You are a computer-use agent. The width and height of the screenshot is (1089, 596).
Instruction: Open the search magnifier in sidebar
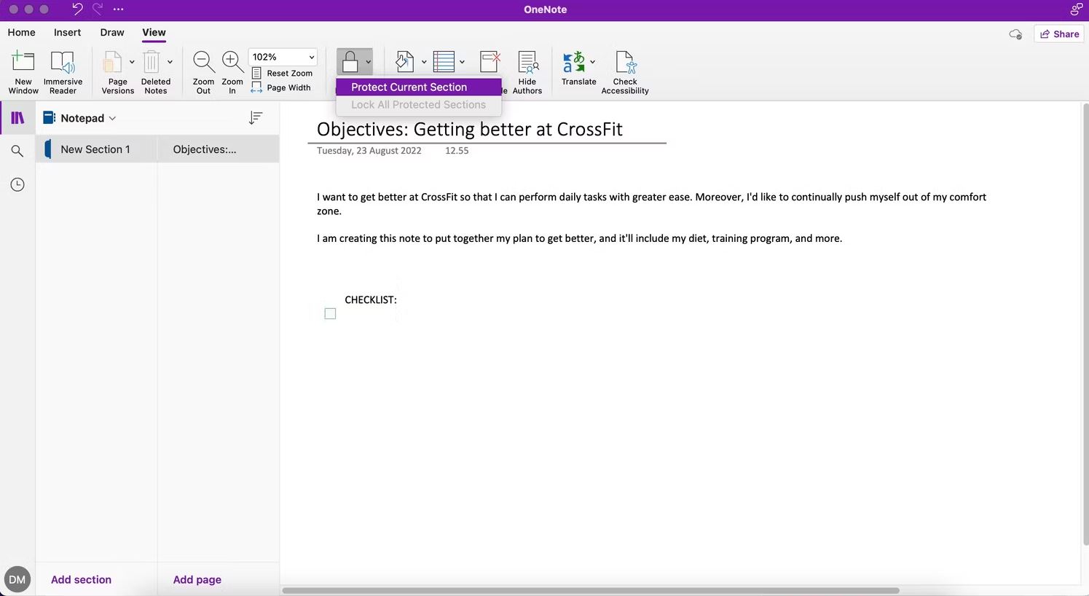pyautogui.click(x=17, y=151)
